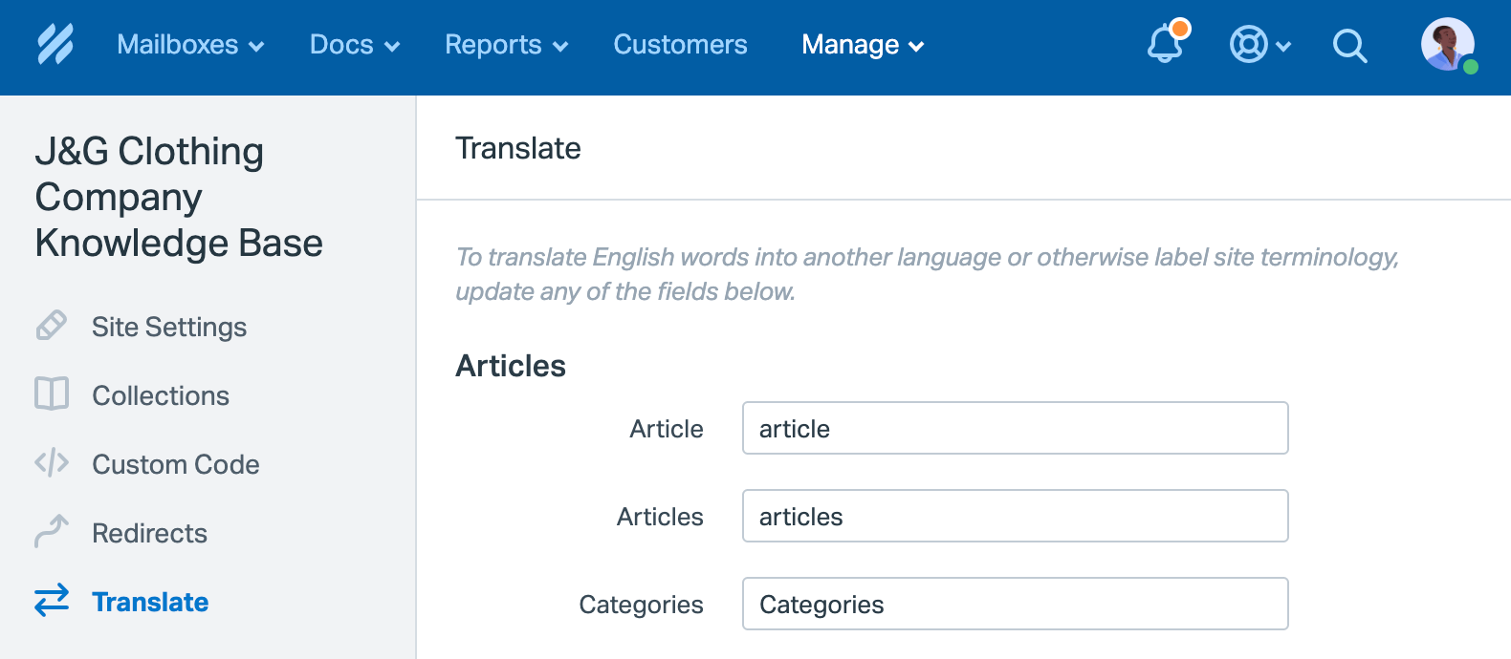Focus the Articles plural text field

point(1015,516)
